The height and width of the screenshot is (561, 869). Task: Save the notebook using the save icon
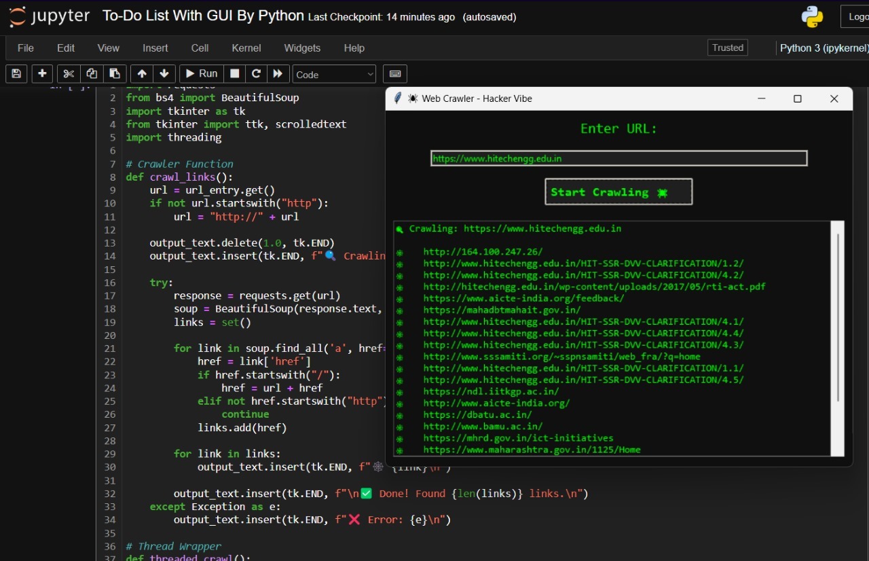click(x=16, y=73)
